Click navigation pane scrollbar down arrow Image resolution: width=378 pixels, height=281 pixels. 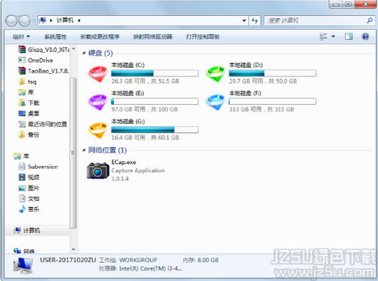73,249
